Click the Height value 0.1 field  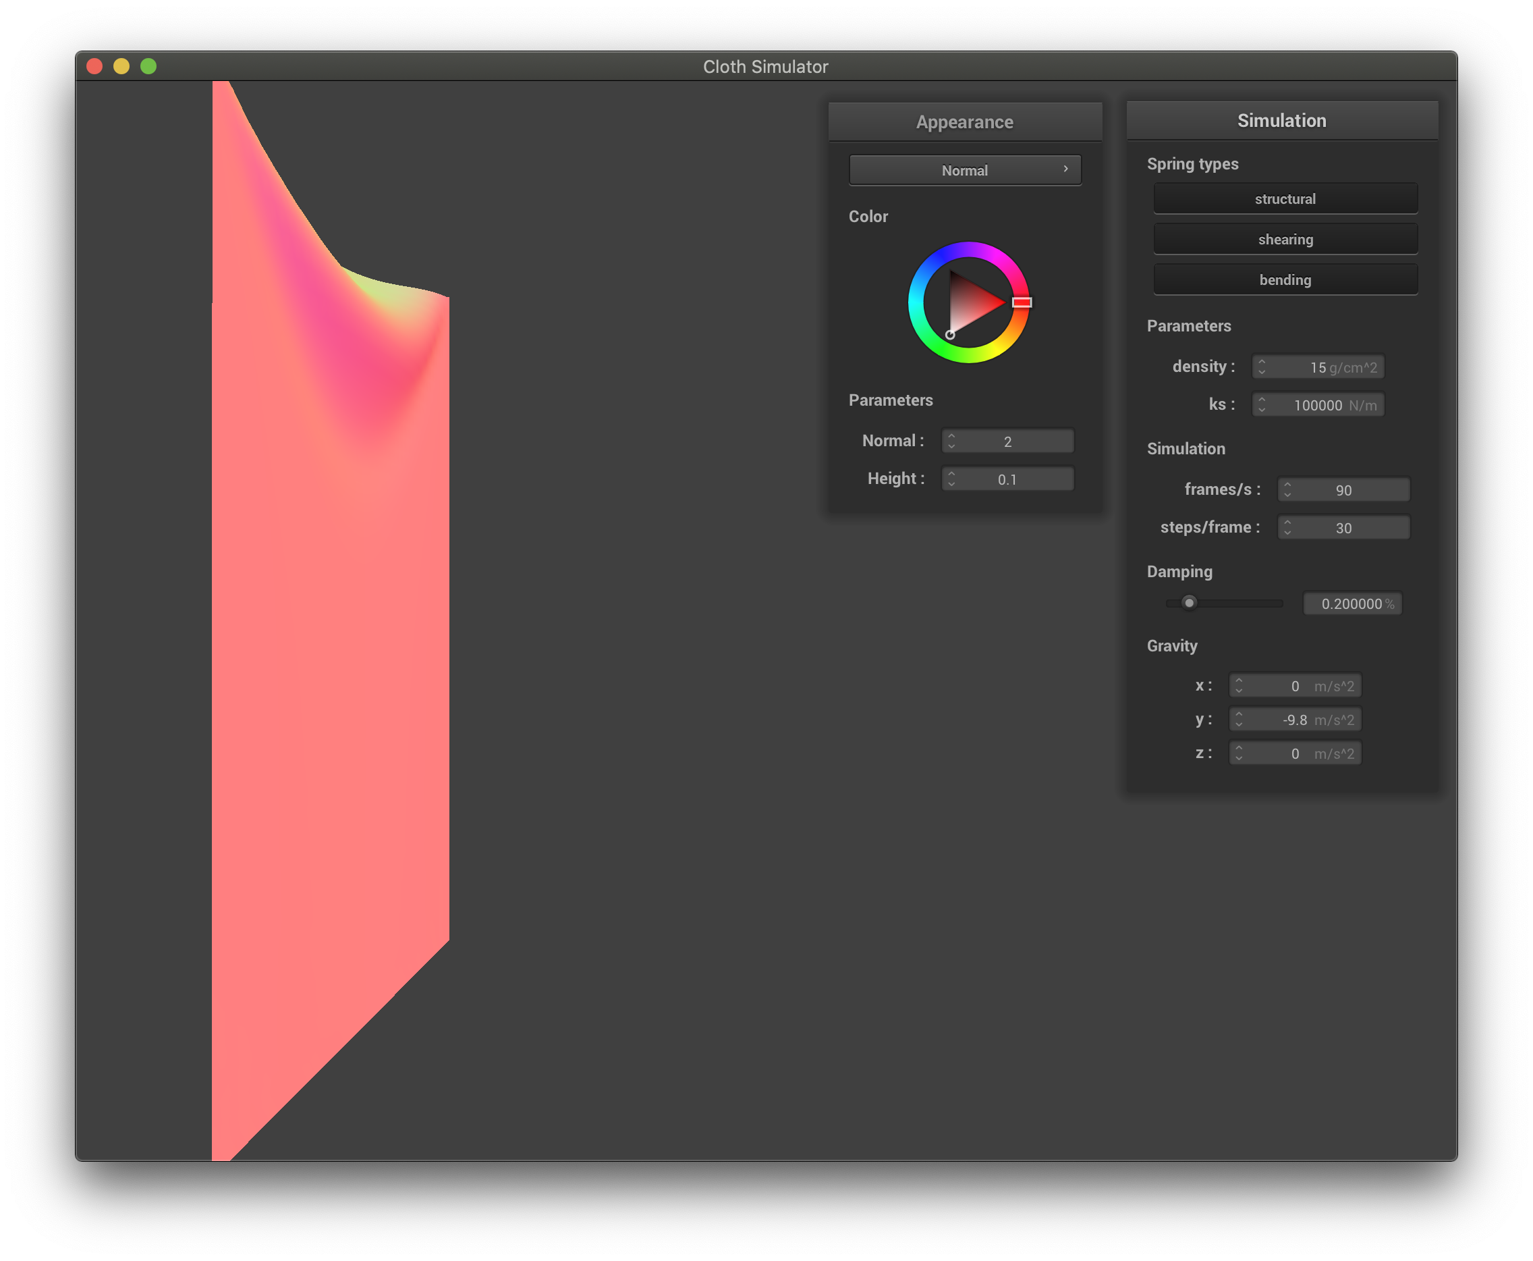(x=1007, y=479)
